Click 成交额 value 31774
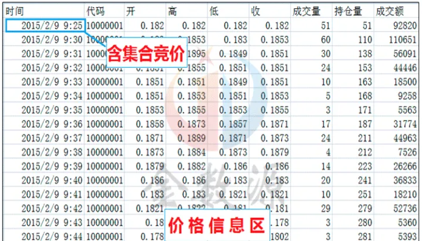422x241 pixels. click(x=405, y=124)
